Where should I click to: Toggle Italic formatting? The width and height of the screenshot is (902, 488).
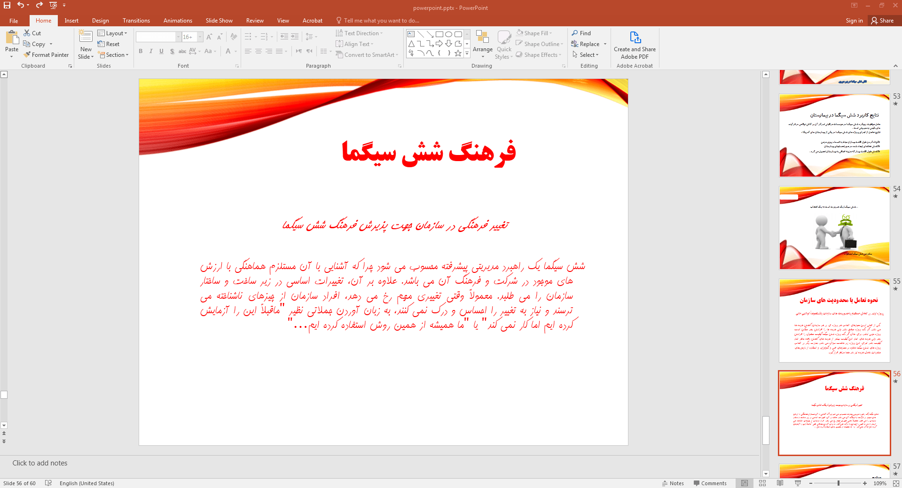(x=151, y=51)
